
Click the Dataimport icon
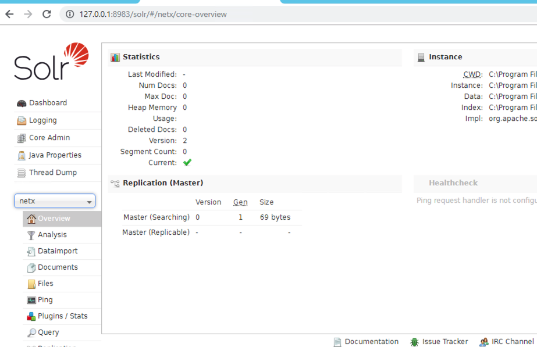31,251
